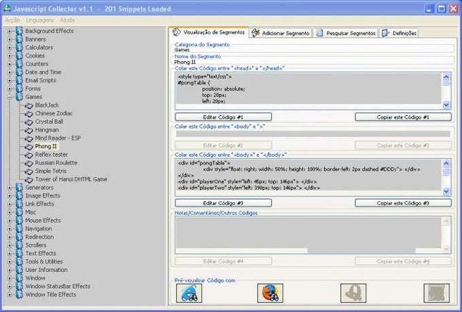Open the Definições tab
The image size is (462, 312).
pyautogui.click(x=399, y=33)
